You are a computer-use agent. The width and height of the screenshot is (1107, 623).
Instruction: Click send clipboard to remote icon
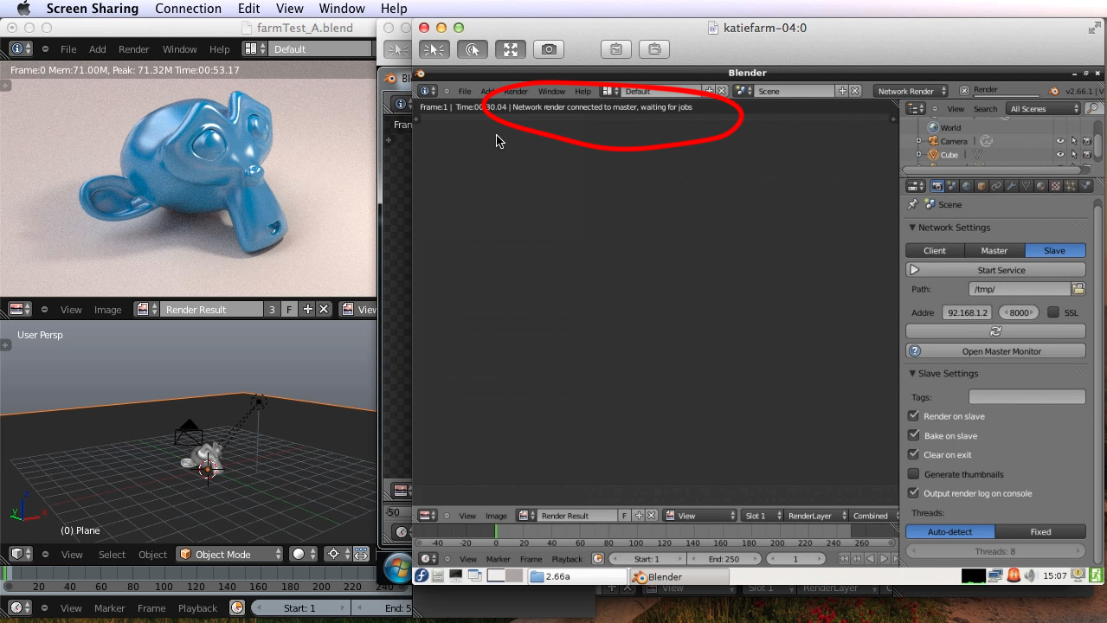coord(654,50)
